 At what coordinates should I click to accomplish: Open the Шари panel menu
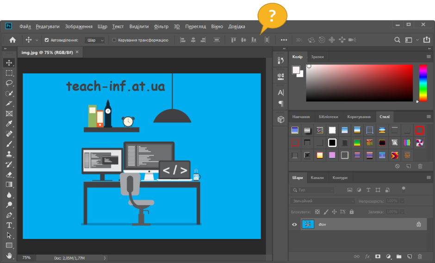[429, 177]
